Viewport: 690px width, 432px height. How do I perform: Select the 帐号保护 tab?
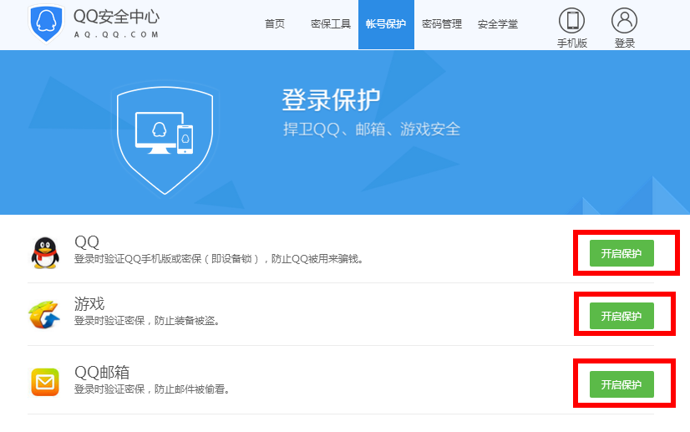pyautogui.click(x=386, y=24)
